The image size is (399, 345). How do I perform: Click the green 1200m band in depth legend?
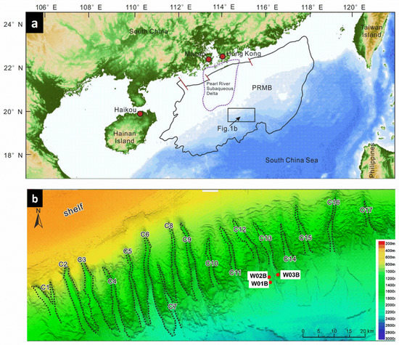pyautogui.click(x=382, y=278)
